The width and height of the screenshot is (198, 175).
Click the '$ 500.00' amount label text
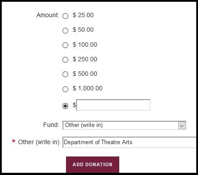85,74
